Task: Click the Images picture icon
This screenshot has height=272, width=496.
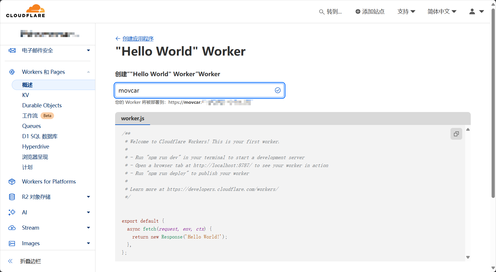Action: [12, 243]
